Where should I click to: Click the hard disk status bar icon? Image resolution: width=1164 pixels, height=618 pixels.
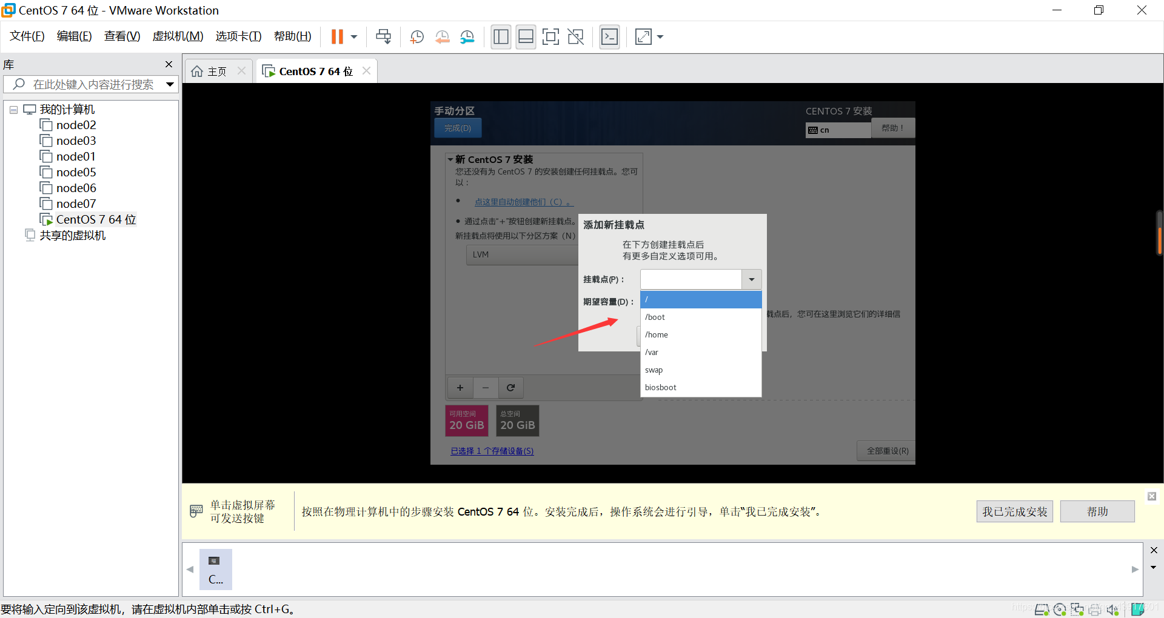(1042, 610)
